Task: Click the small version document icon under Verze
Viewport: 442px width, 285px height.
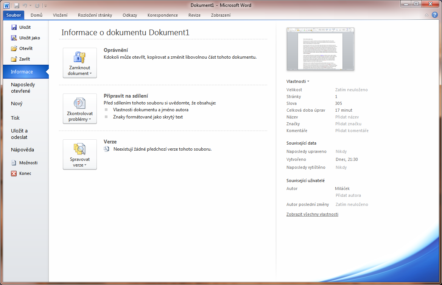Action: pyautogui.click(x=106, y=149)
